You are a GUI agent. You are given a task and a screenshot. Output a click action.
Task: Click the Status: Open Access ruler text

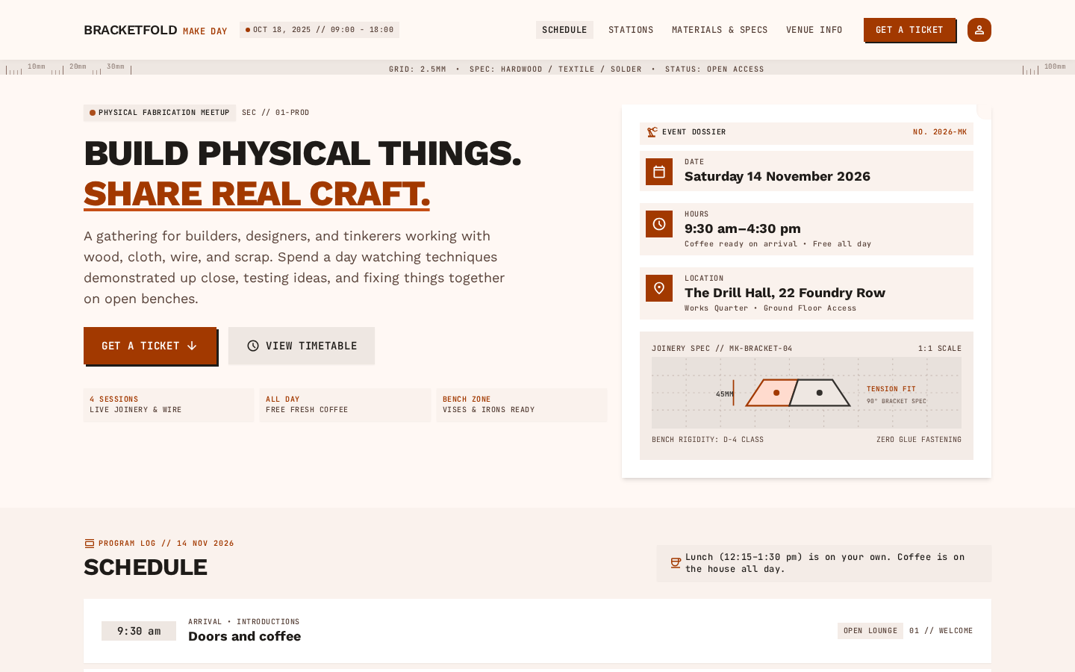click(x=714, y=69)
